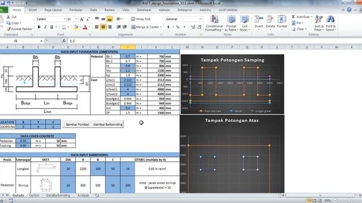362x203 pixels.
Task: Apply Percent Style
Action: click(x=178, y=27)
